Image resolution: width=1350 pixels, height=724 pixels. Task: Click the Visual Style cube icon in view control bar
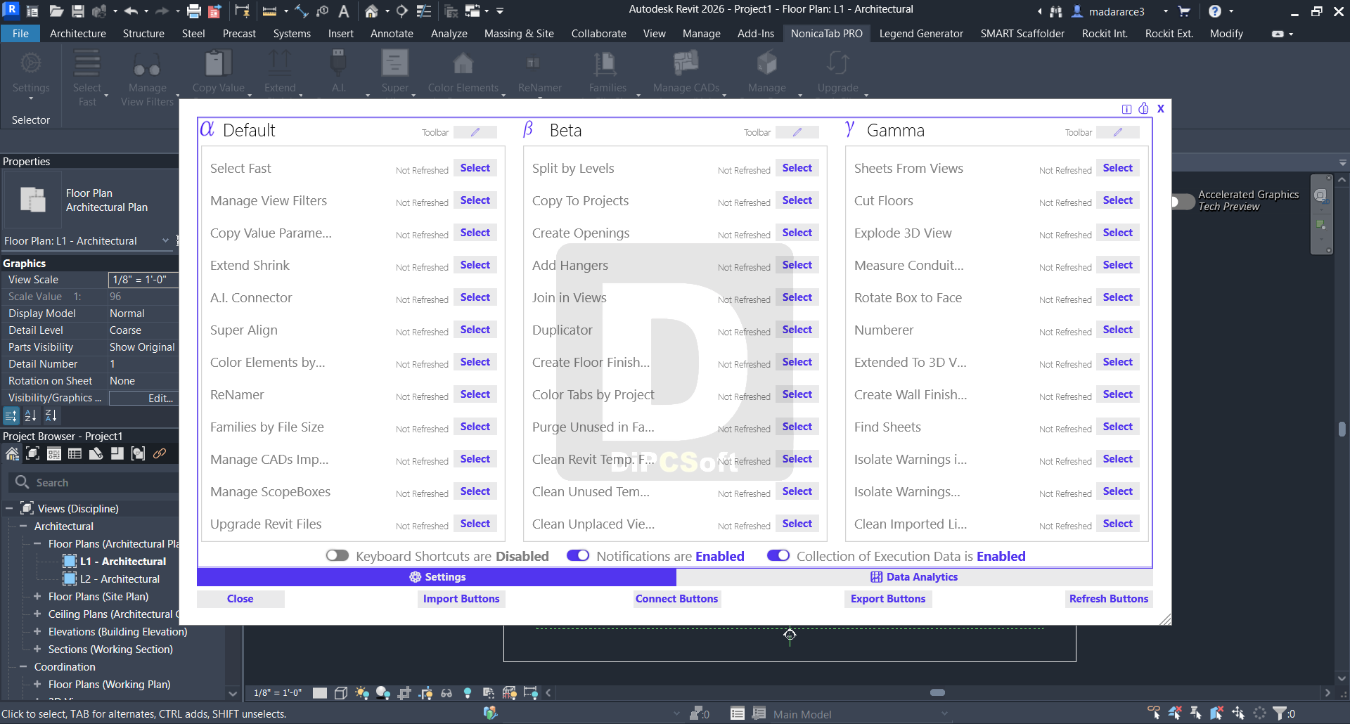(x=341, y=693)
